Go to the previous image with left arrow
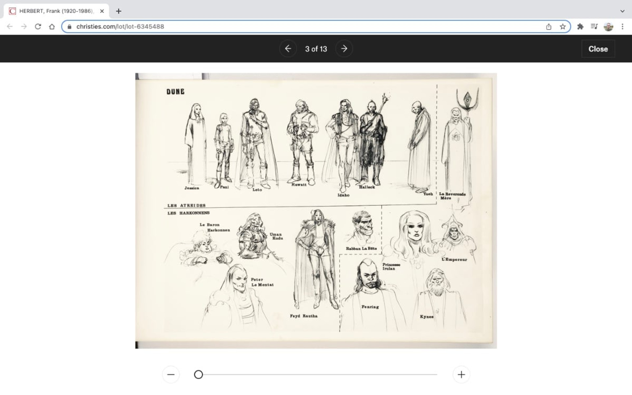The image size is (632, 395). coord(288,49)
